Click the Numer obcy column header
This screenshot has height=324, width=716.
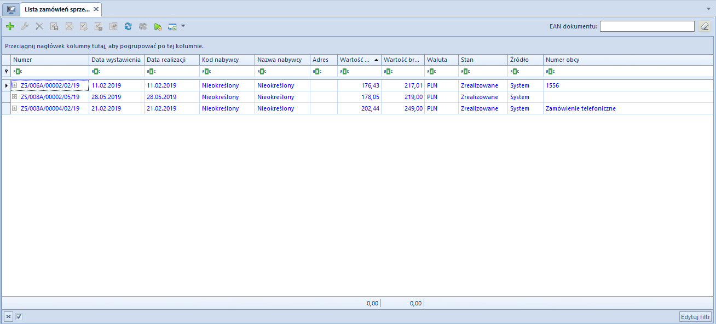coord(628,60)
